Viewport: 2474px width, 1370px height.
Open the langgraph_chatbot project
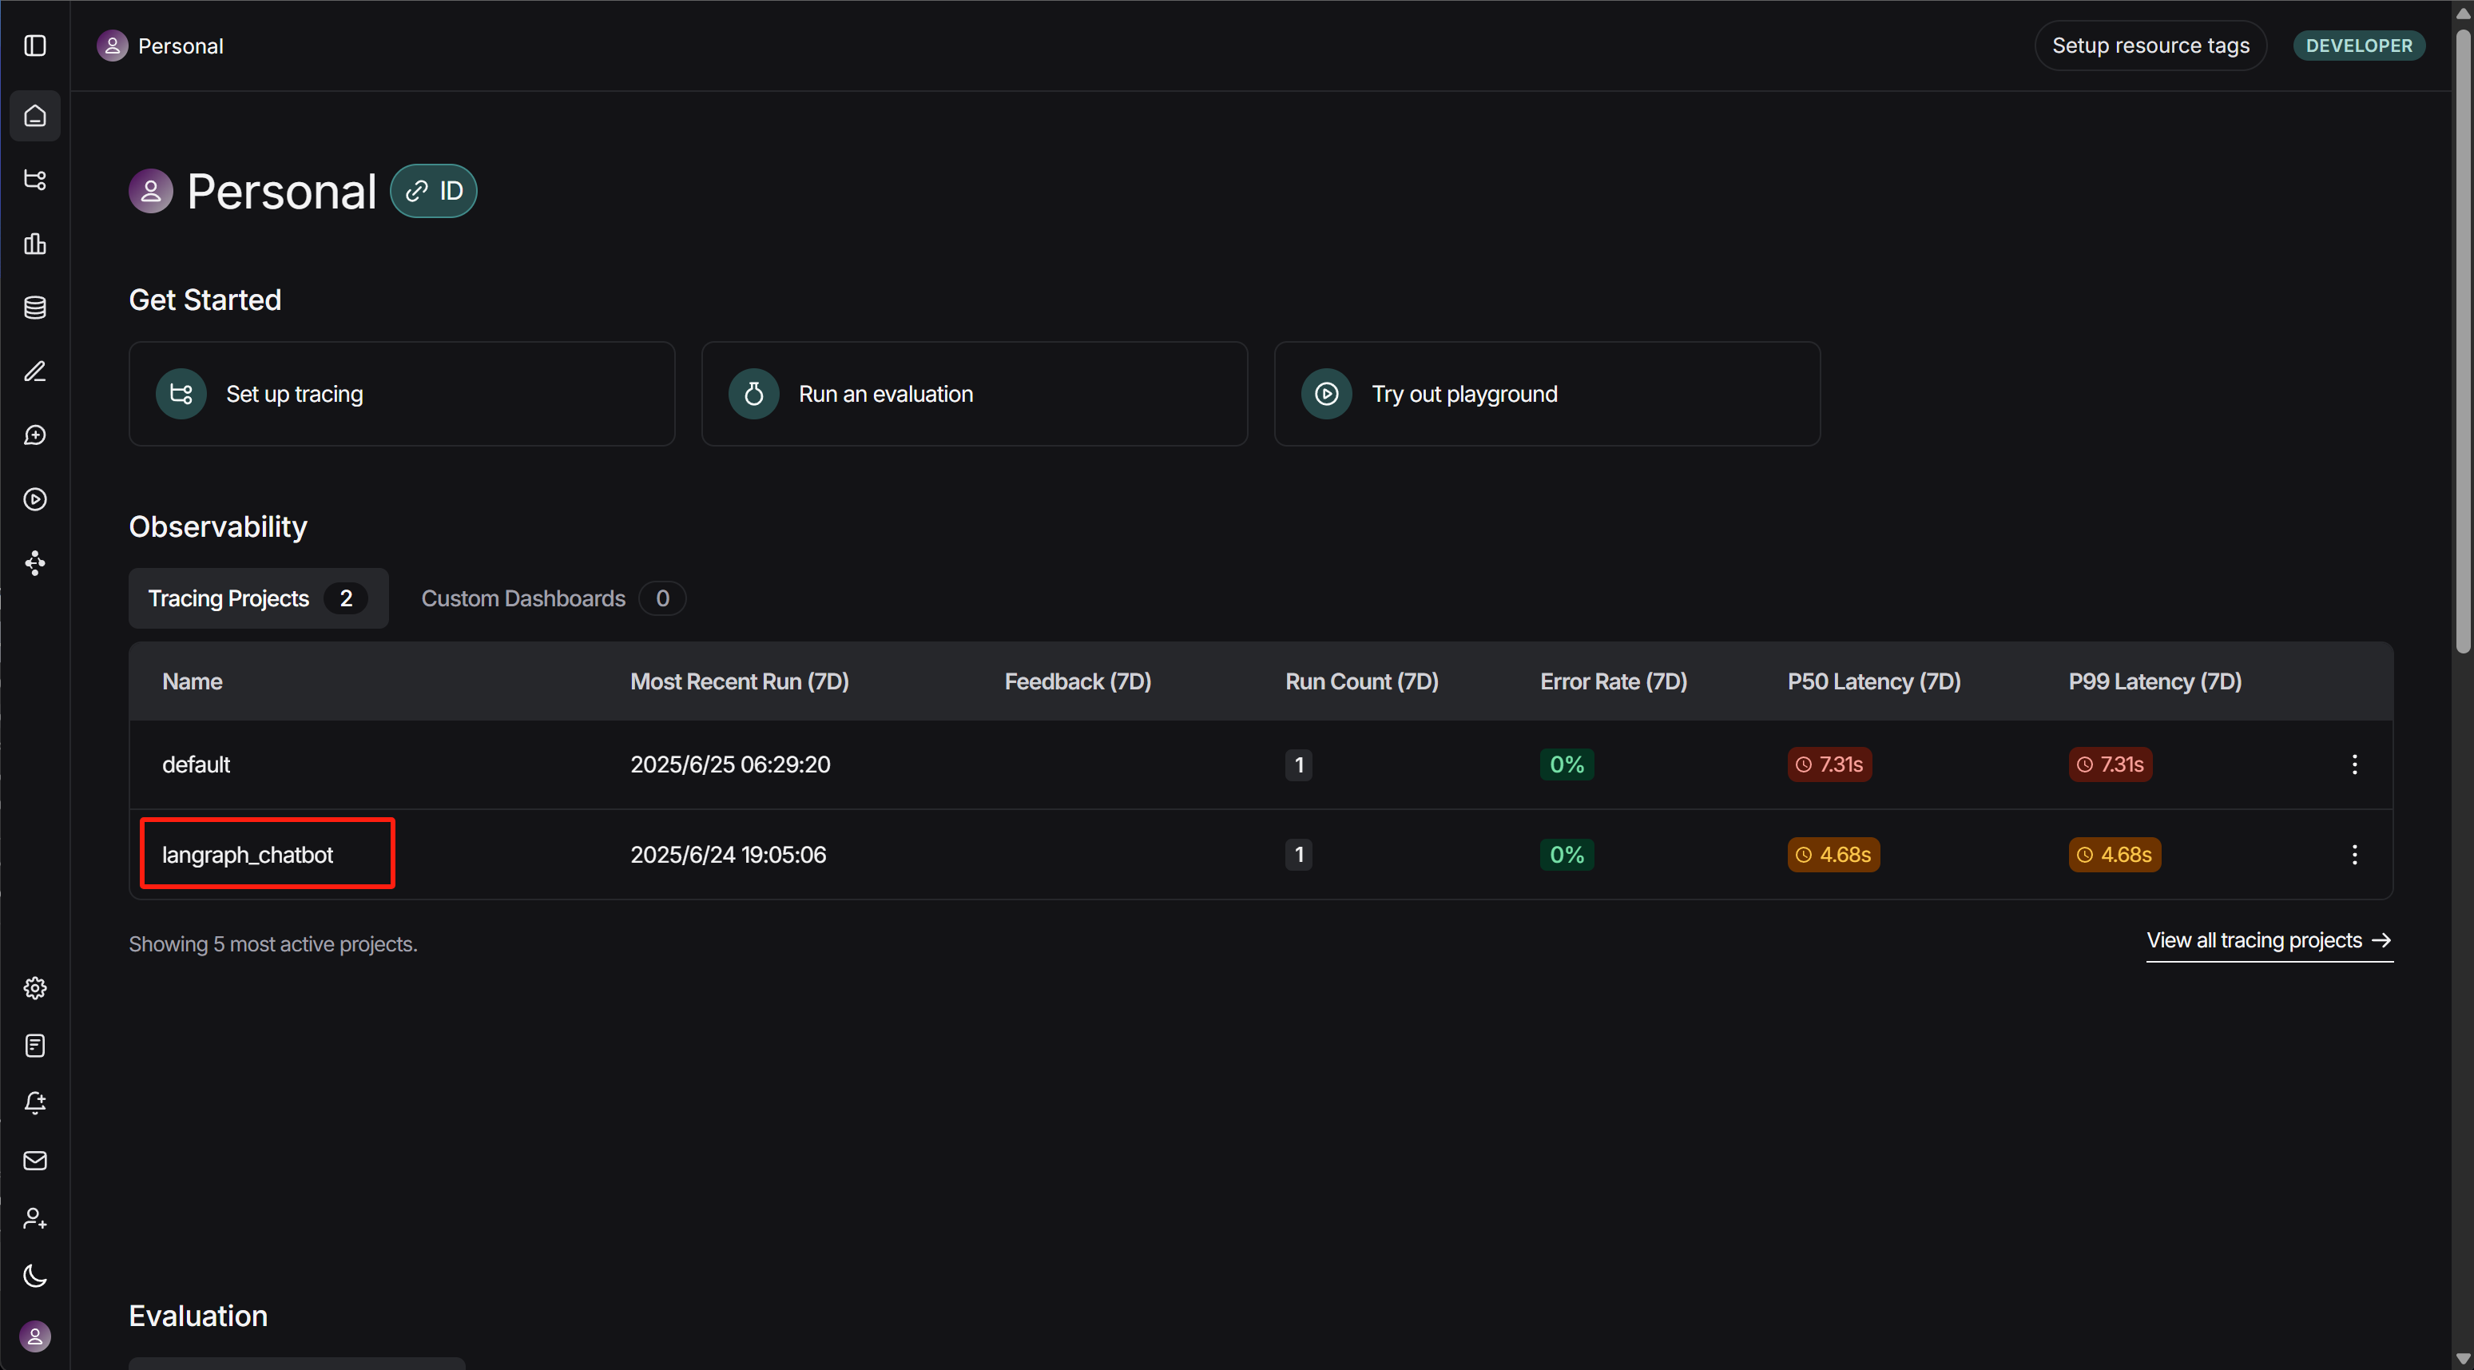tap(248, 854)
